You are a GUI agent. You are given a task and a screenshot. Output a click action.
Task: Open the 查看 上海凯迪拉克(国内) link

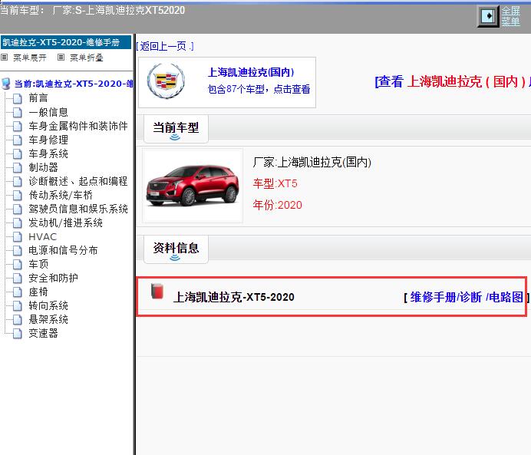click(x=453, y=81)
